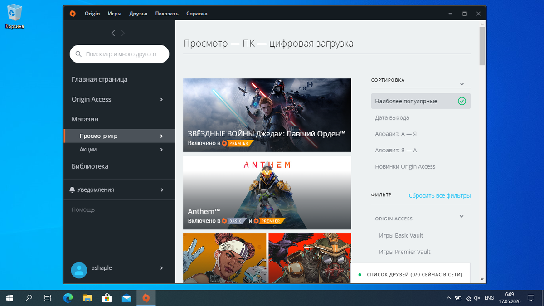Click the ENG language indicator
544x306 pixels.
(489, 298)
